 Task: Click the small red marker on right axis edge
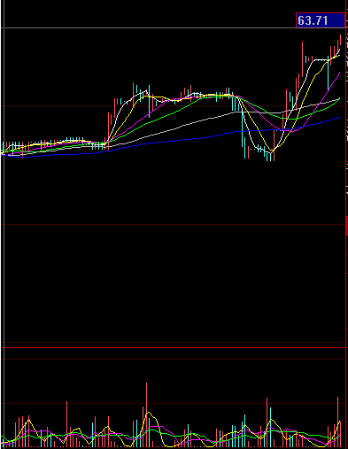tap(347, 226)
